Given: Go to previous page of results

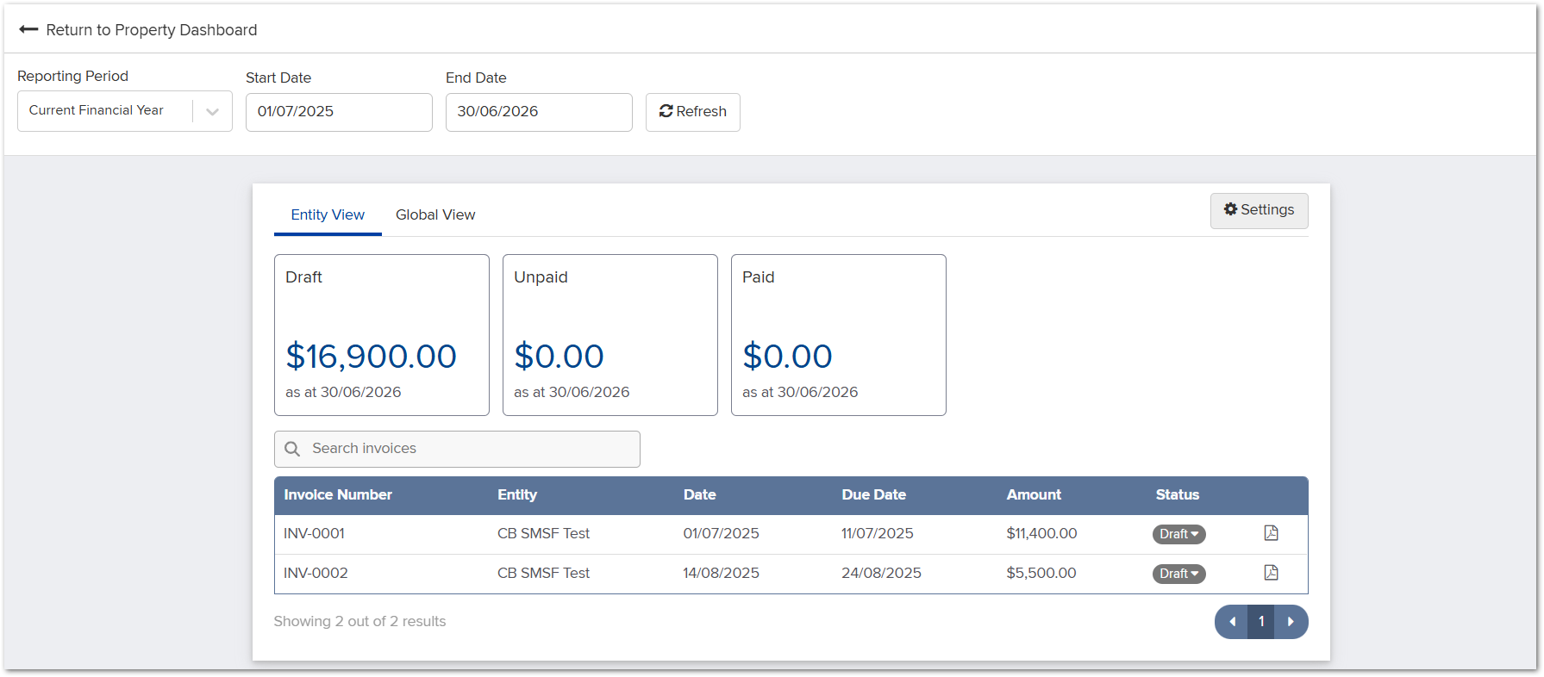Looking at the screenshot, I should point(1232,622).
